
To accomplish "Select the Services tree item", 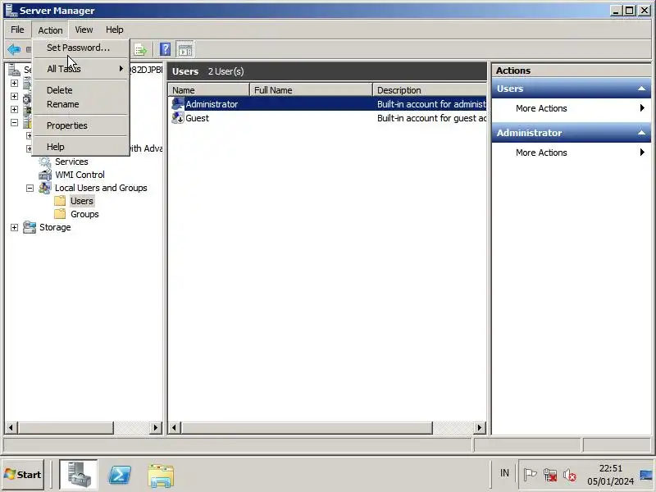I will click(x=71, y=162).
